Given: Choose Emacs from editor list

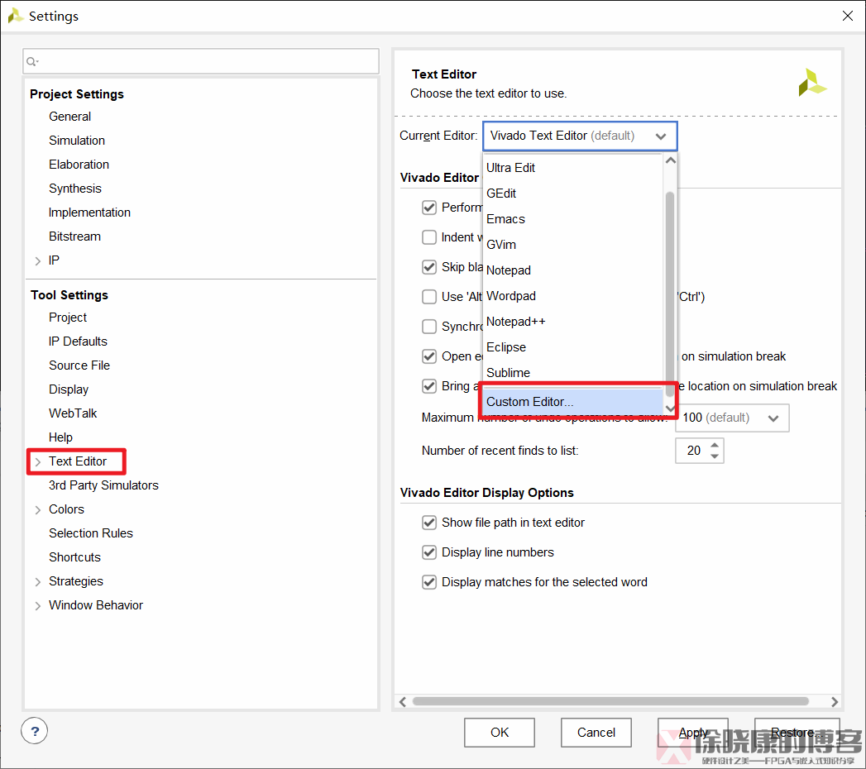Looking at the screenshot, I should pos(572,219).
